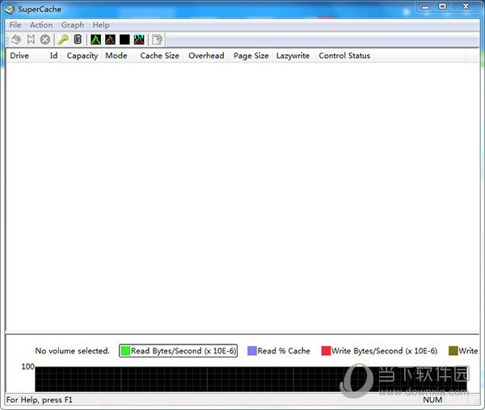Open the File menu
Viewport: 485px width, 410px height.
pyautogui.click(x=15, y=25)
